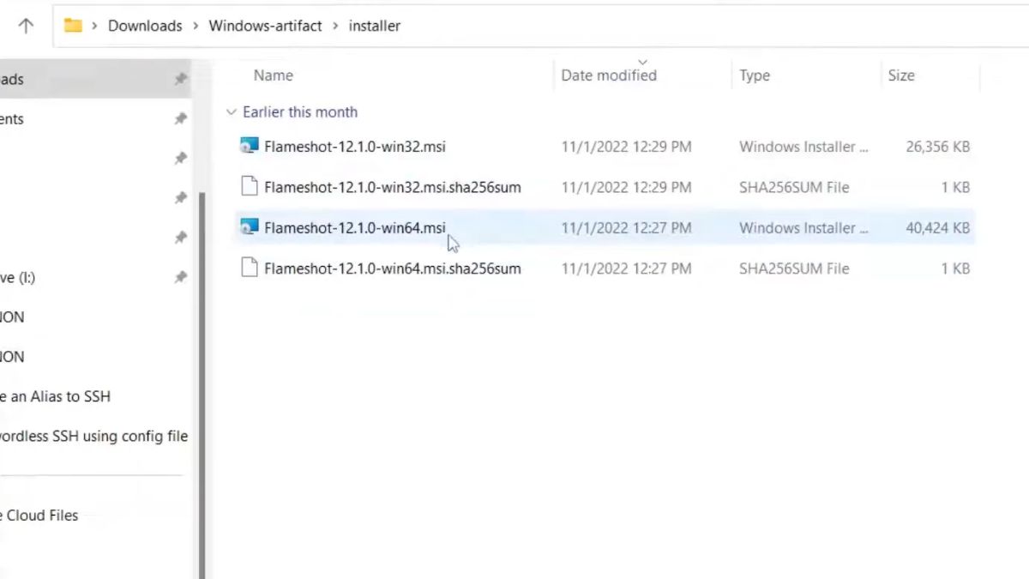
Task: Select the file name Flameshot-12.1.0-win64.msi
Action: (x=355, y=228)
